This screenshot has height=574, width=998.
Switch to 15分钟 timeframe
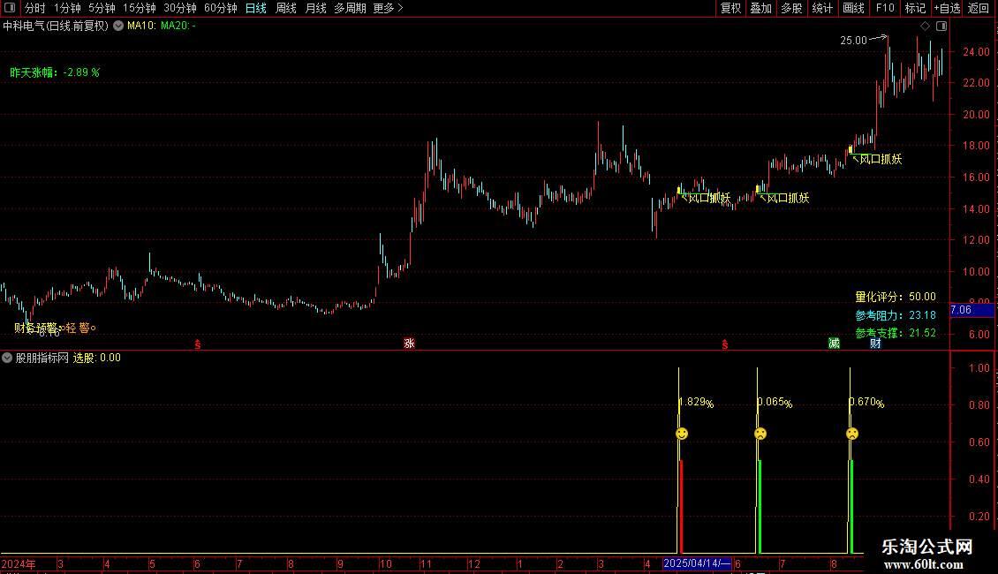(140, 8)
